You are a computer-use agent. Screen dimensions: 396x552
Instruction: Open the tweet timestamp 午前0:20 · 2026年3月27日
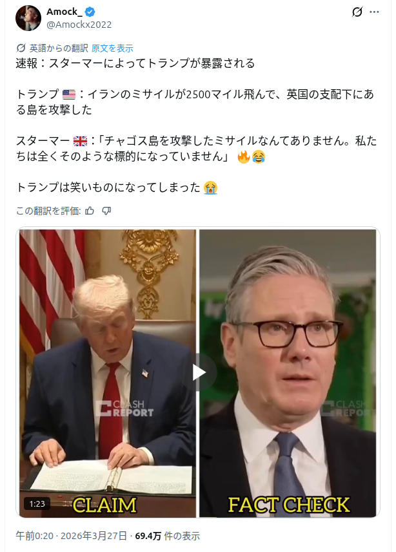tap(71, 536)
